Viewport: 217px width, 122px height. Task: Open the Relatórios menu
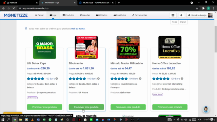coord(120,15)
